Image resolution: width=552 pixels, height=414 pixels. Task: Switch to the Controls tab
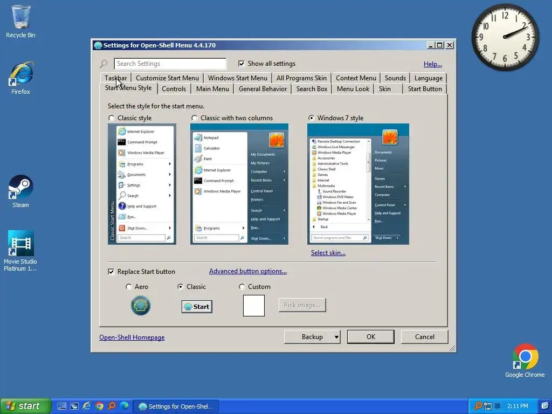coord(174,89)
